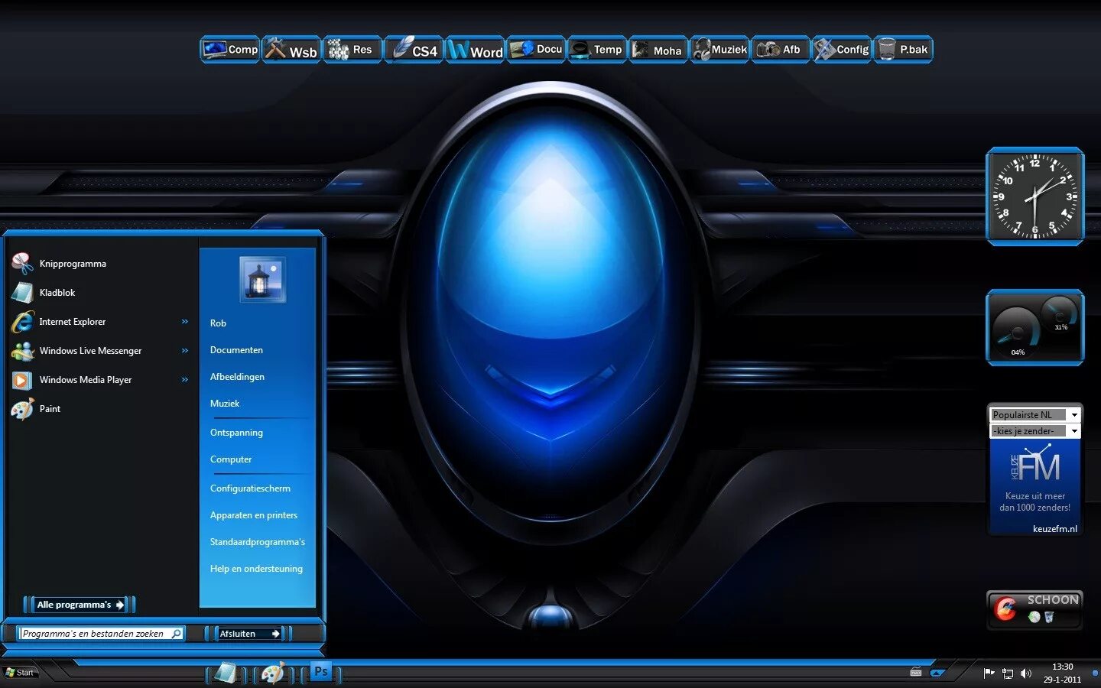Open the Config dock shortcut
This screenshot has width=1101, height=688.
(x=842, y=50)
